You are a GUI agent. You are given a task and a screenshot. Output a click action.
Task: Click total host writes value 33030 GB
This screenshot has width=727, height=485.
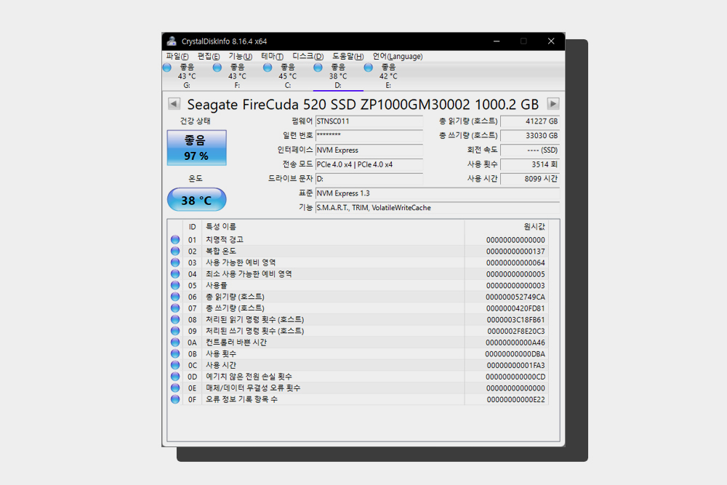click(530, 135)
